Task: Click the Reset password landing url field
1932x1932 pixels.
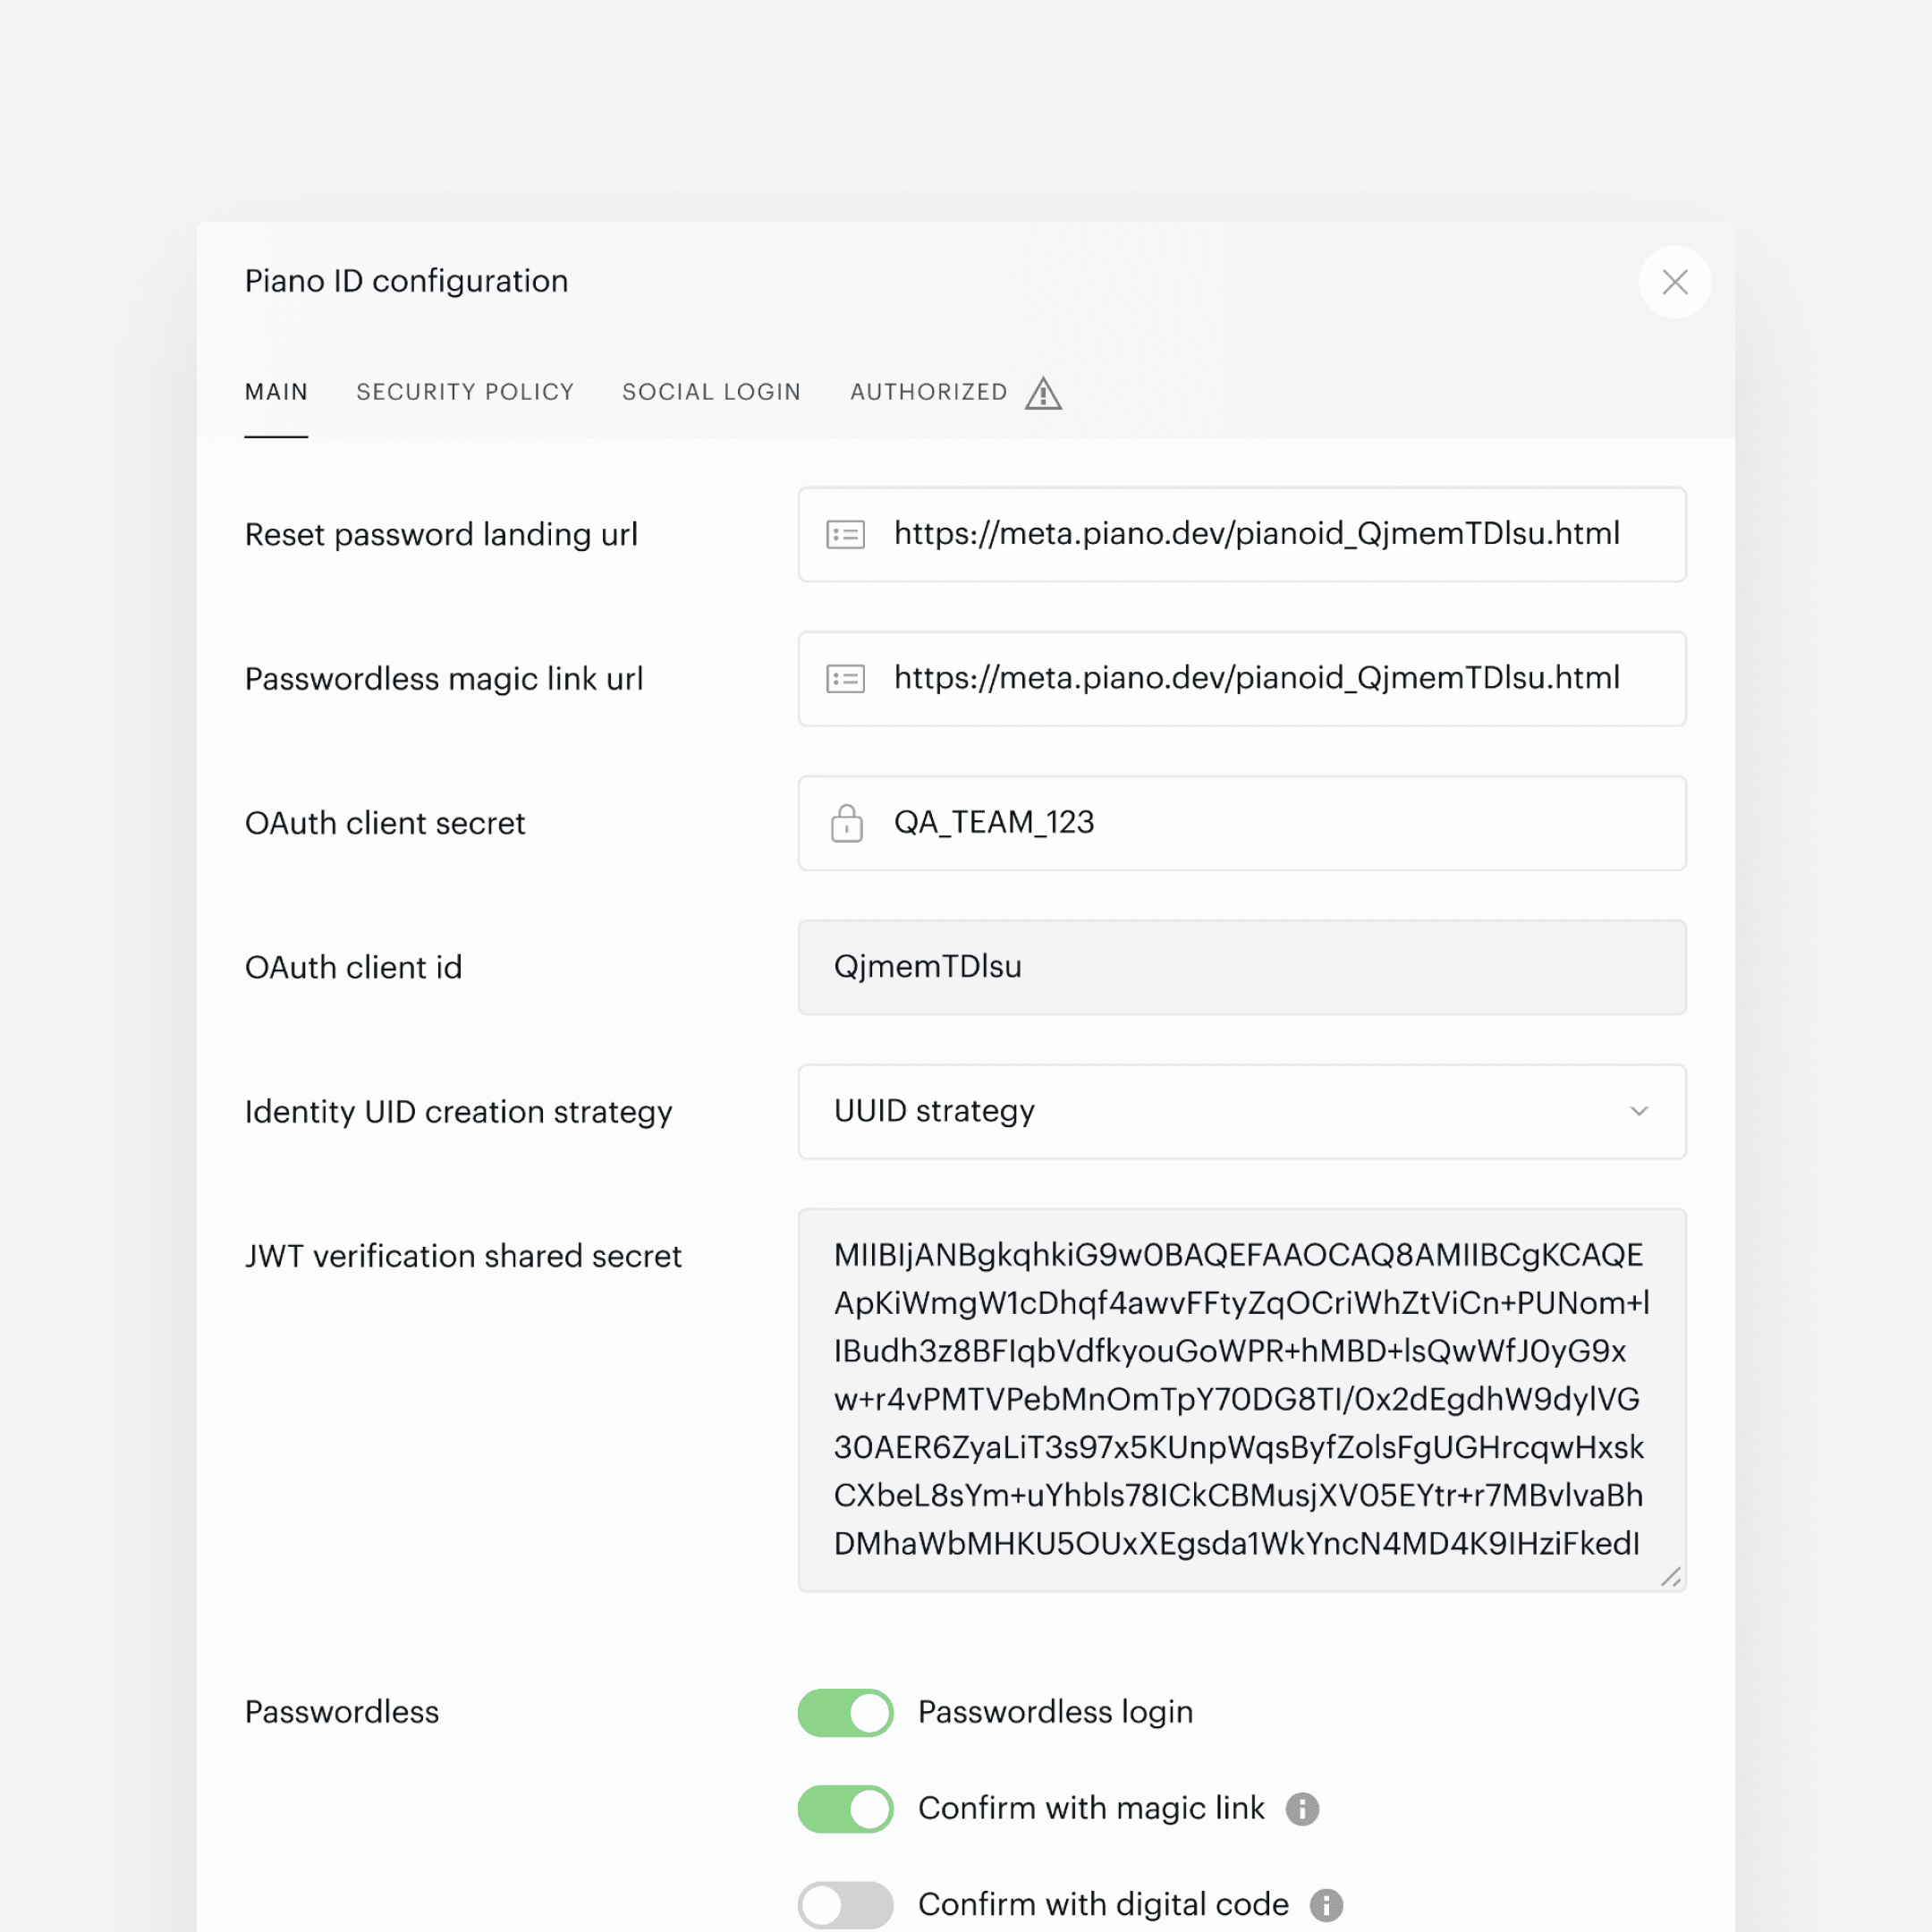Action: click(x=1280, y=535)
